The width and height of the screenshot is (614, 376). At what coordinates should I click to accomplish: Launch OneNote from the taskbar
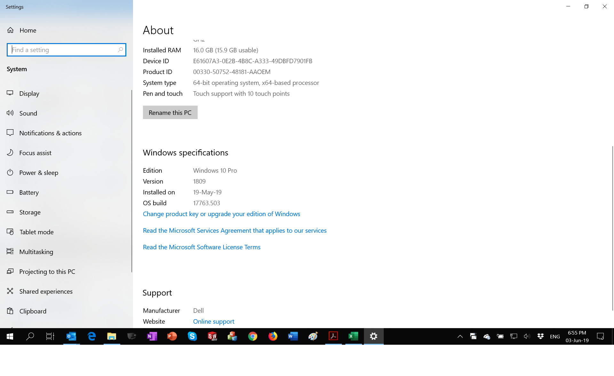point(152,336)
